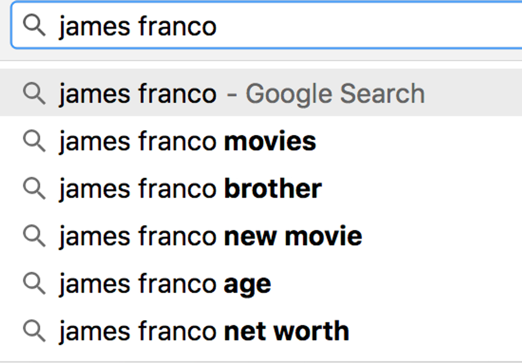
Task: Select the "james franco new movie" suggestion
Action: (x=210, y=236)
